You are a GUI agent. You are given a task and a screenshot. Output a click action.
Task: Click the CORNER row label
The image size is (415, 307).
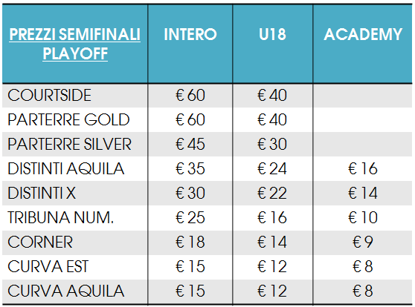pyautogui.click(x=40, y=242)
